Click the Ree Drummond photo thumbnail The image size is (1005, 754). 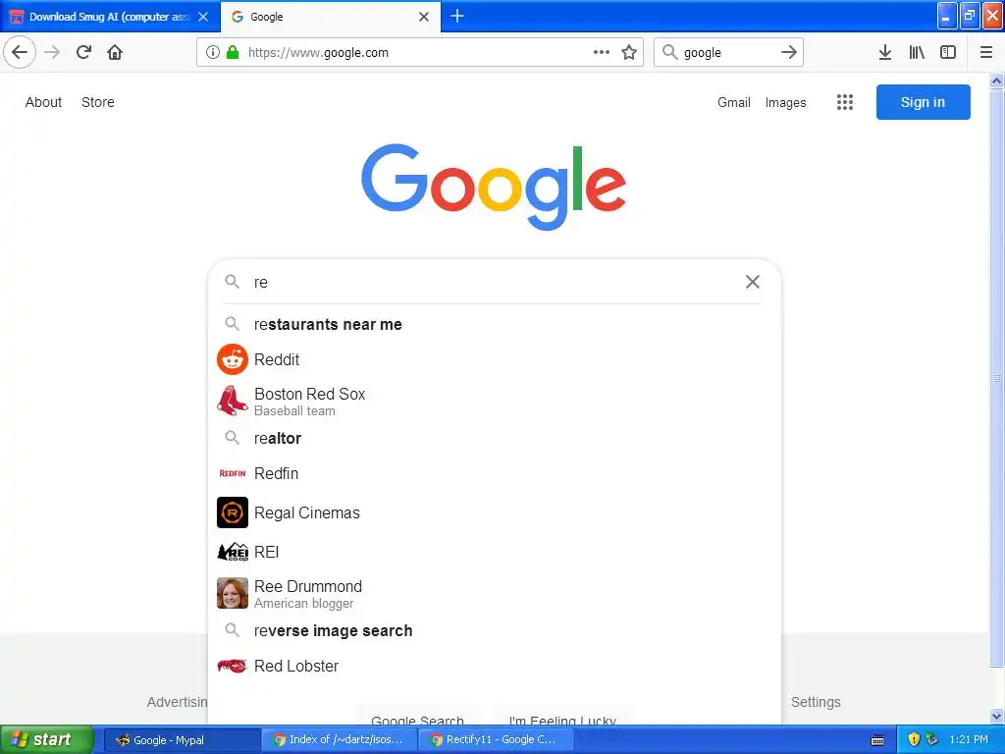coord(233,593)
